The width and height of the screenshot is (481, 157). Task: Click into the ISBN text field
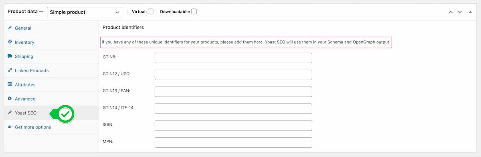[x=233, y=126]
